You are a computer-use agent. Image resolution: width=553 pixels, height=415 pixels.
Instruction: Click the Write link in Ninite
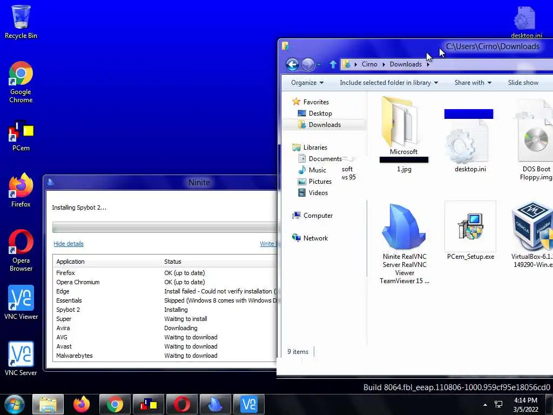click(x=267, y=244)
